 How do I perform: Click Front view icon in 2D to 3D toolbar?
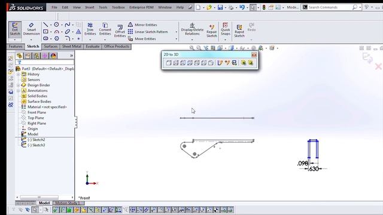[x=169, y=63]
